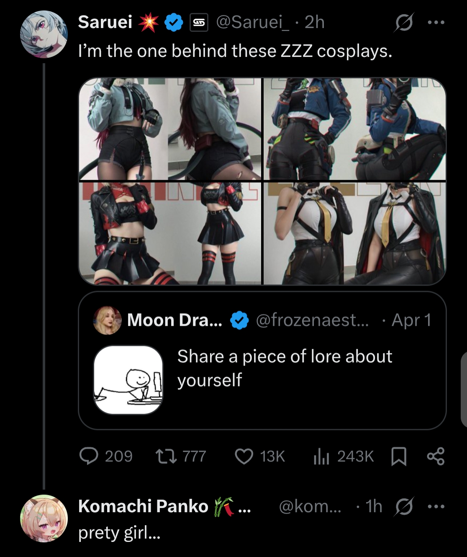Open the Grok icon on Saruei's post

pos(404,23)
